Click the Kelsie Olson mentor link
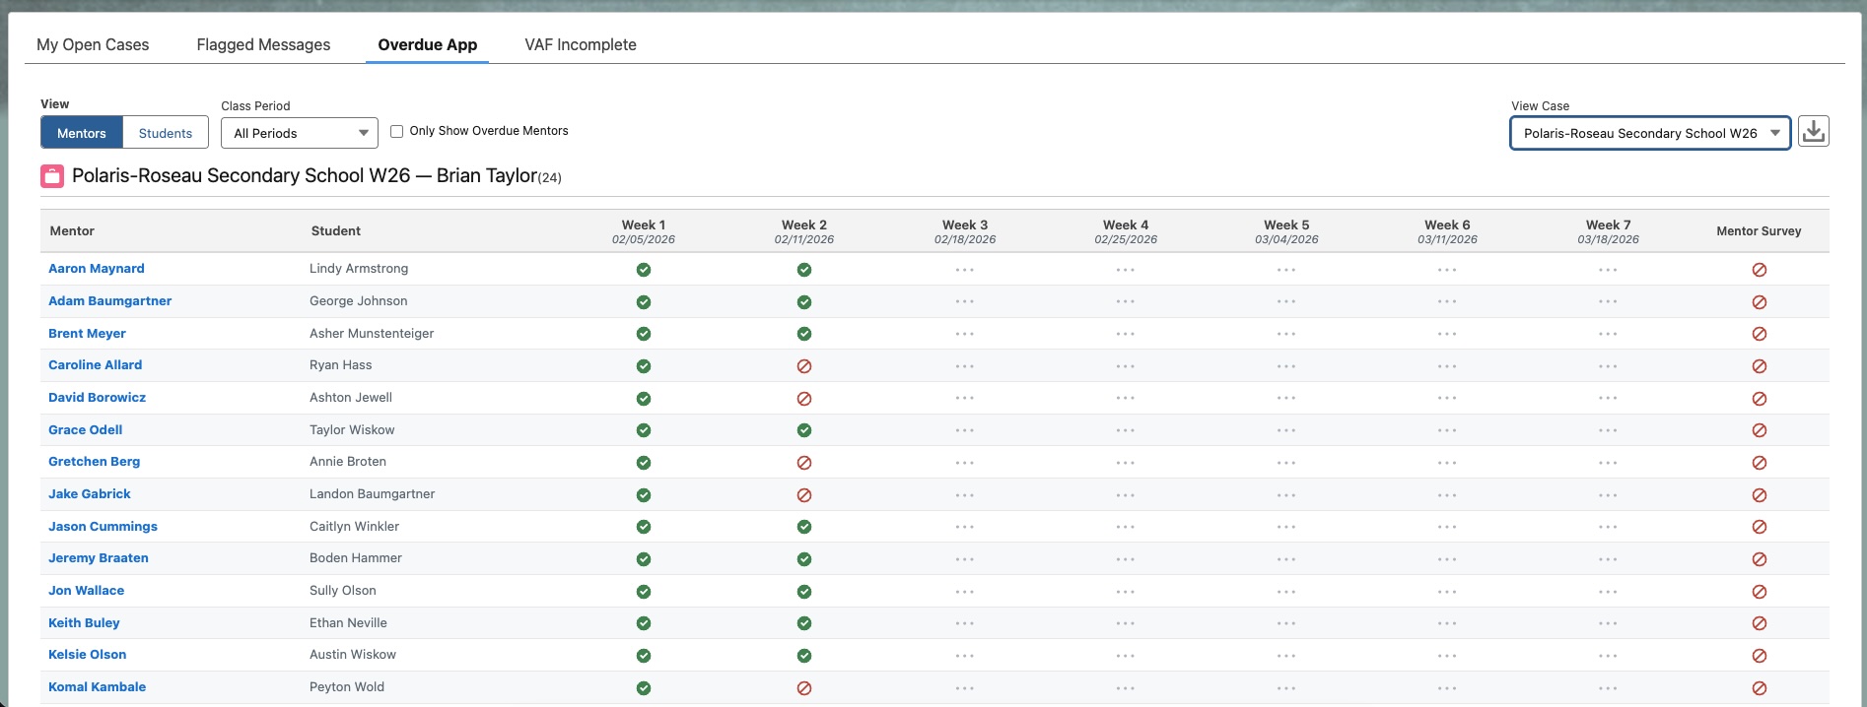 [x=87, y=655]
